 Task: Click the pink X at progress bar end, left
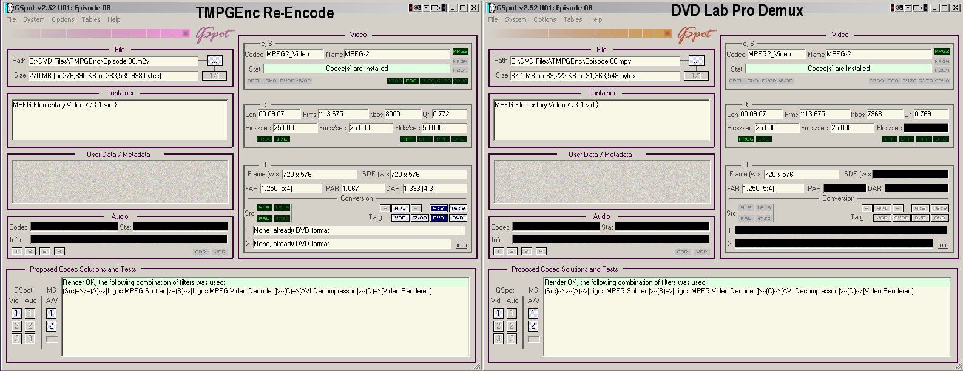point(186,33)
